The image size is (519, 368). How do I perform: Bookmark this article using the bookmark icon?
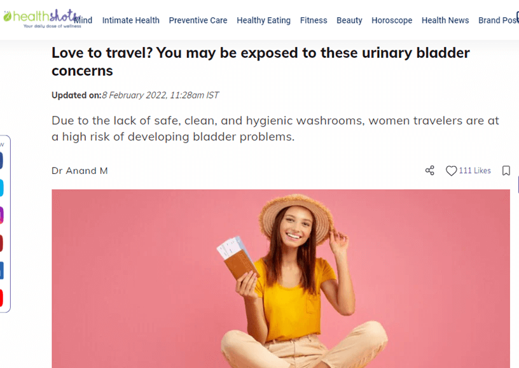[x=506, y=171]
